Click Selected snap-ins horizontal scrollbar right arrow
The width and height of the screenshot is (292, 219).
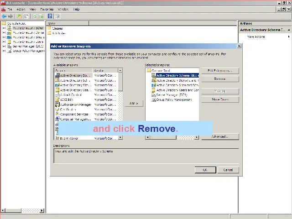click(197, 137)
